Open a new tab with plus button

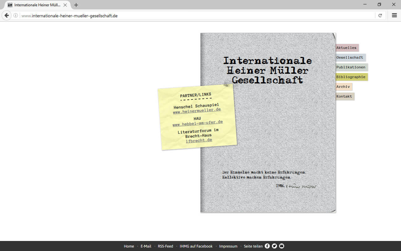pyautogui.click(x=76, y=5)
